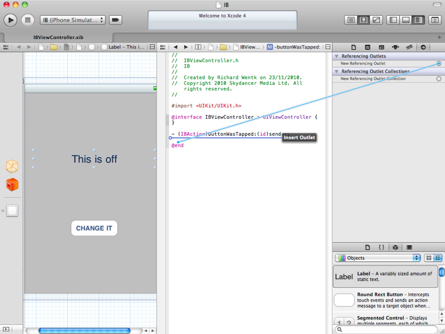Select the IBViewController.xib tab

pos(58,37)
